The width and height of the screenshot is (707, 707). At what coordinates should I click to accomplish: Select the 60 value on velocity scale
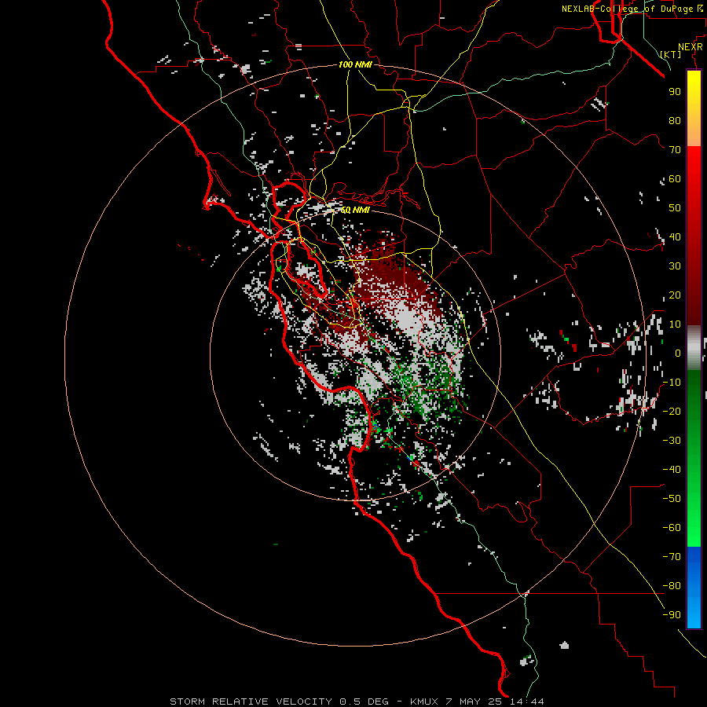pos(675,178)
